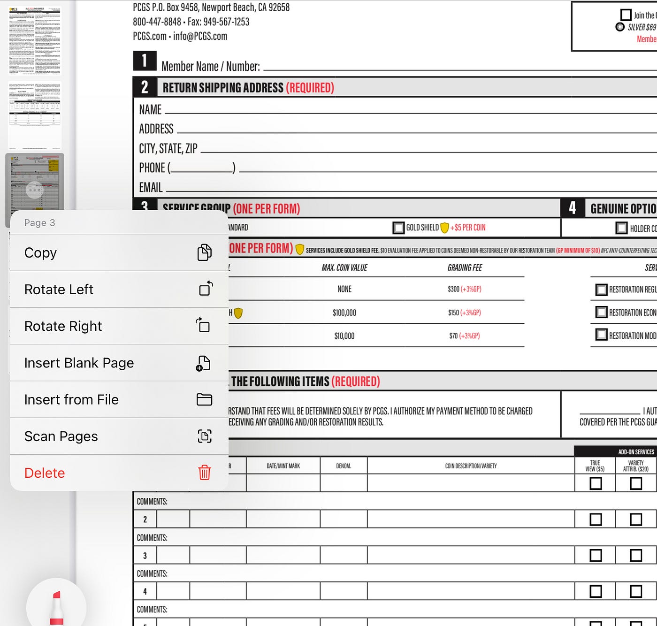Image resolution: width=657 pixels, height=626 pixels.
Task: Tick Variety Attrib checkbox in row 4
Action: 636,591
